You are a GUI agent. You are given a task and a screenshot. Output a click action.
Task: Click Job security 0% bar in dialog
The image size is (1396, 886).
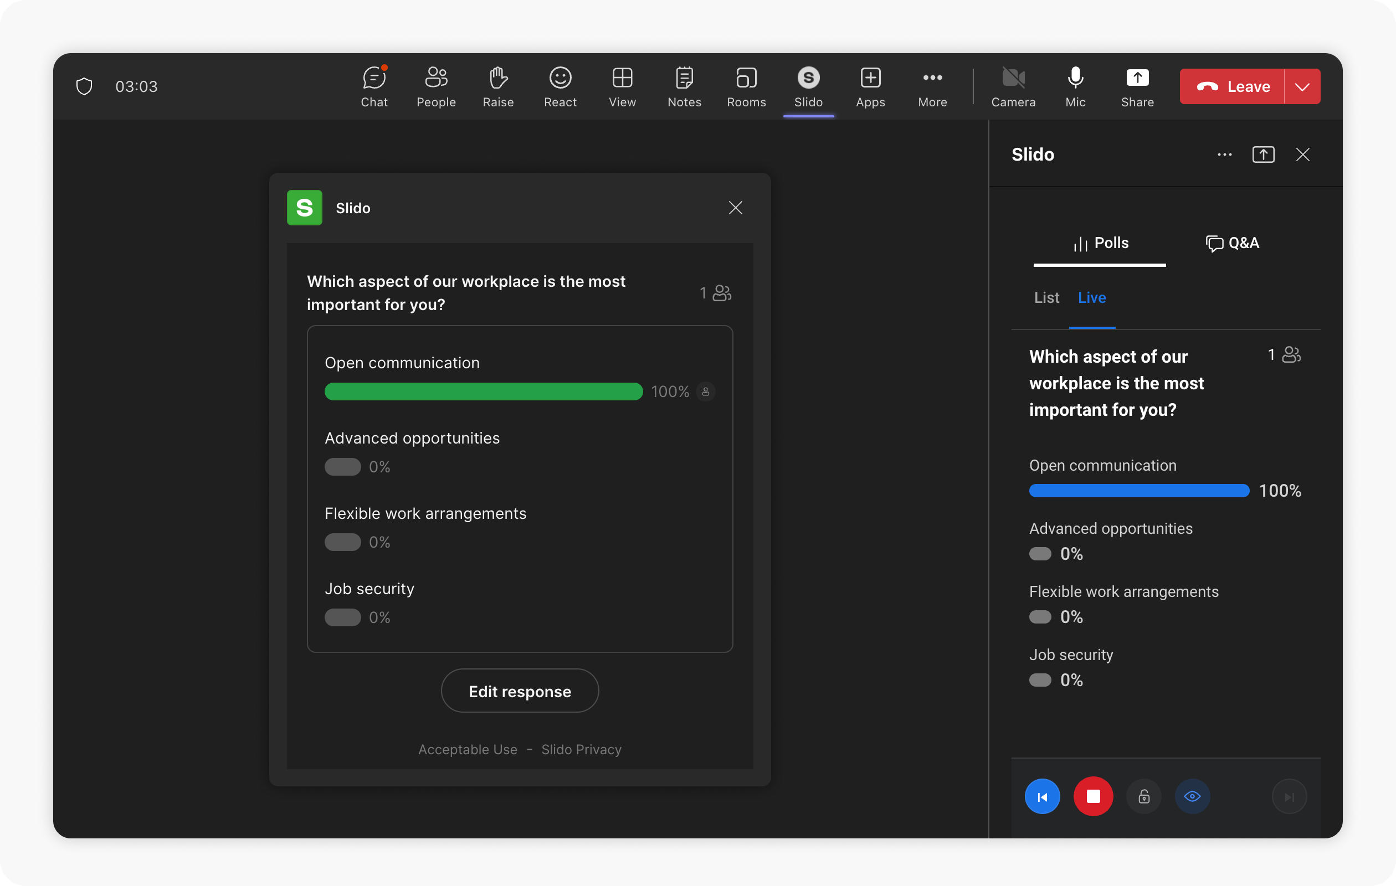click(342, 618)
